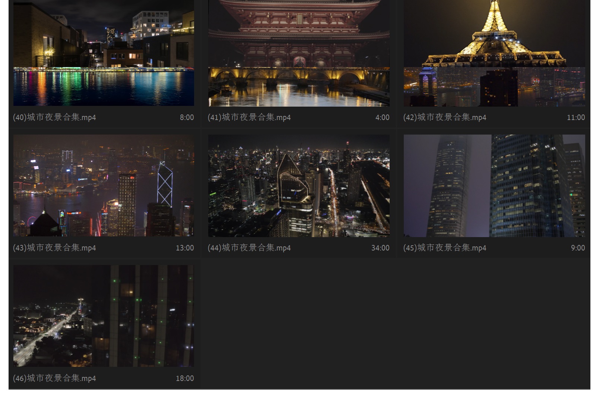
Task: Click the file name (45)城市夜景合集.mp4
Action: (x=445, y=248)
